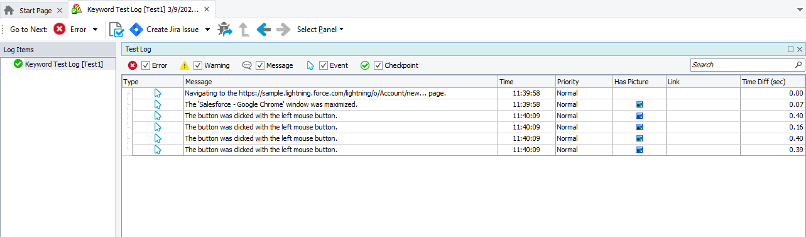Image resolution: width=806 pixels, height=237 pixels.
Task: Click into the Search input field
Action: pyautogui.click(x=742, y=65)
